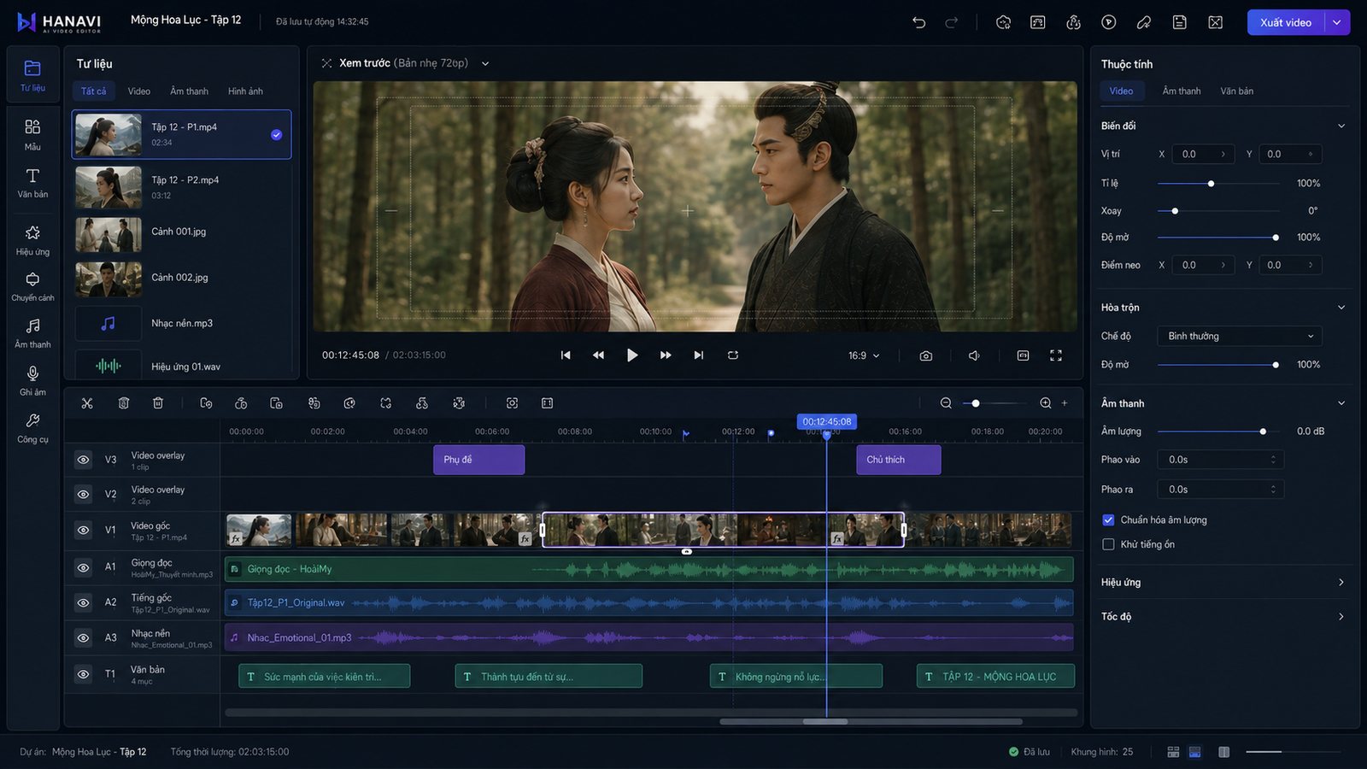Switch to the Văn bản properties tab
This screenshot has width=1367, height=769.
[x=1236, y=91]
